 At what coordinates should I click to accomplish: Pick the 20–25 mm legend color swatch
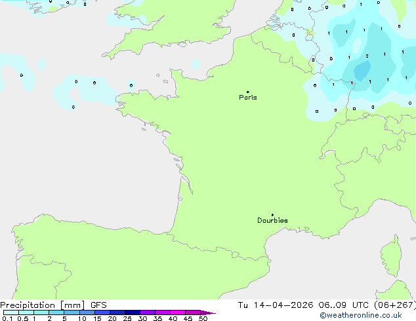[x=117, y=312]
